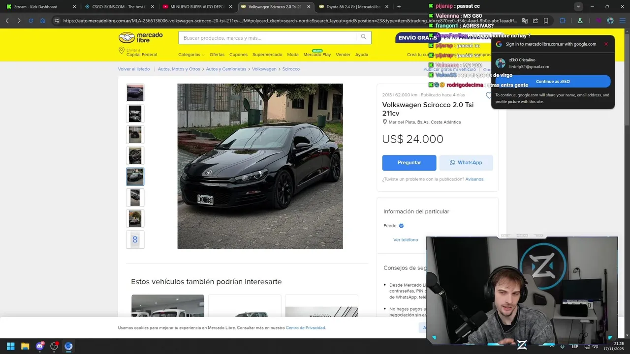Open the thumbnail labeled 8 for more photos
630x354 pixels.
coord(135,240)
